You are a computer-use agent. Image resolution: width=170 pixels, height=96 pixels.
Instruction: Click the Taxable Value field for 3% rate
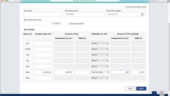(43, 55)
